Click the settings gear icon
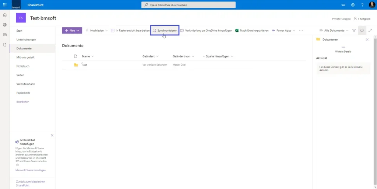Screen dimensions: 377x189 [x=353, y=5]
